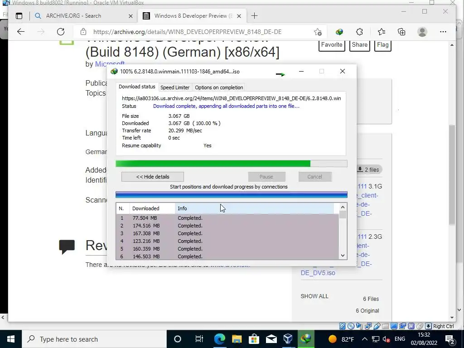Refresh the archive.org page
The height and width of the screenshot is (348, 464).
click(61, 32)
